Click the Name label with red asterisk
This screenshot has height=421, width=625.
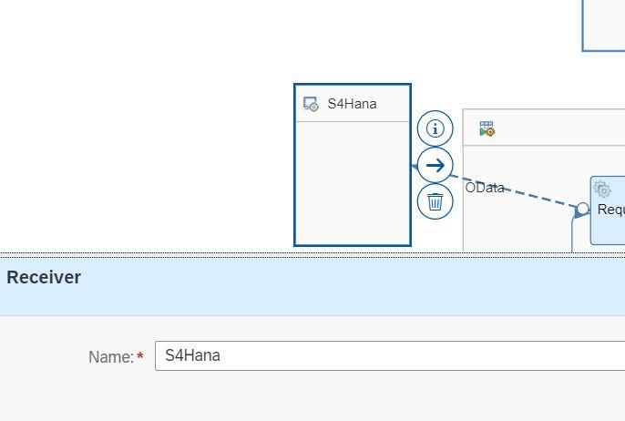tap(116, 356)
